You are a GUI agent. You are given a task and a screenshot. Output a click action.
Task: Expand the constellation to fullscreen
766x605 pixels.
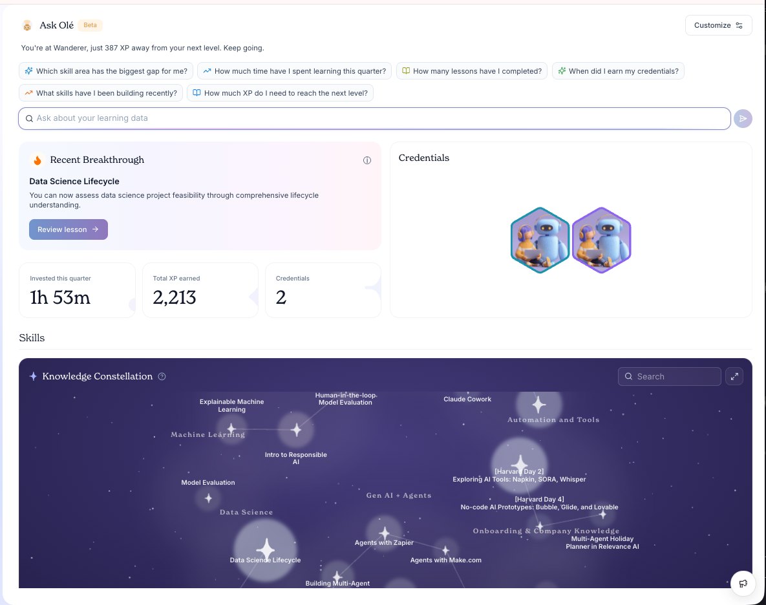pos(734,376)
